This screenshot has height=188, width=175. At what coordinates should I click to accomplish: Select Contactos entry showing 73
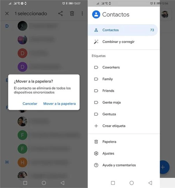coord(123,30)
